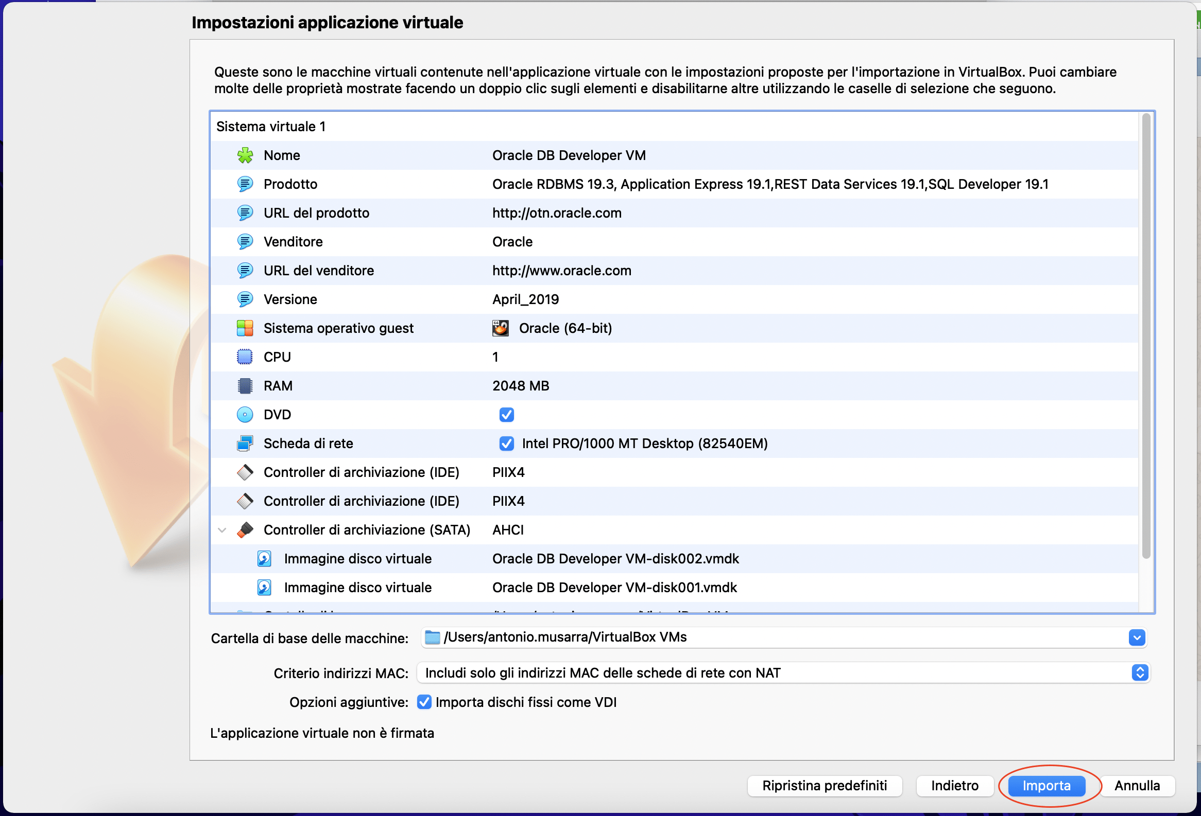Uncheck the DVD checkbox

tap(506, 415)
